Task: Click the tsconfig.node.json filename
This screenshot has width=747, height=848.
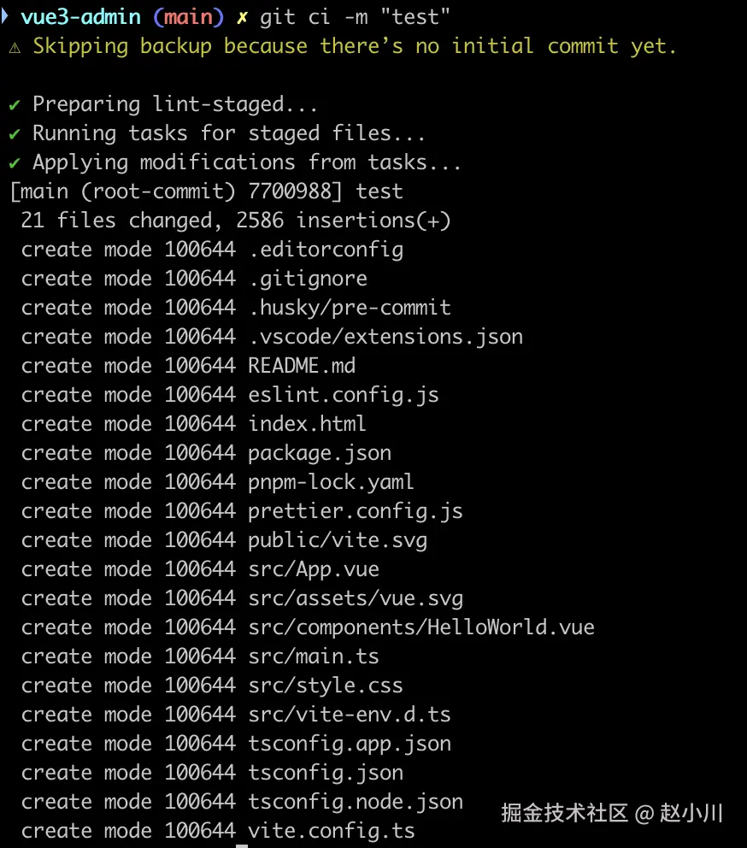Action: click(x=356, y=802)
